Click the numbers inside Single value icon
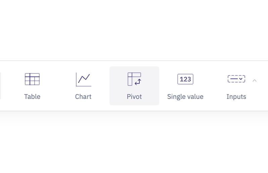Viewport: 268px width, 173px height. 185,79
